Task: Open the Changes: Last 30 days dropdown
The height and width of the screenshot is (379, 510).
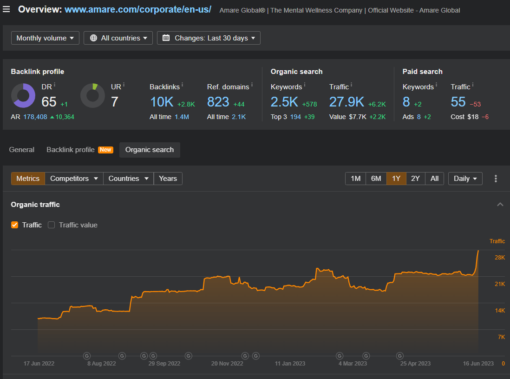Action: [x=209, y=38]
